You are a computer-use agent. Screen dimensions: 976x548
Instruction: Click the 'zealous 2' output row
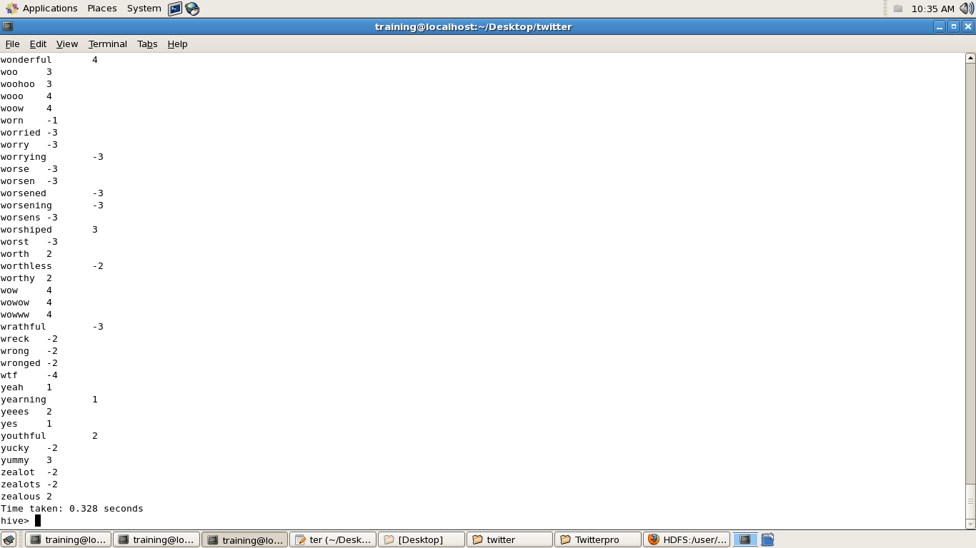click(26, 497)
